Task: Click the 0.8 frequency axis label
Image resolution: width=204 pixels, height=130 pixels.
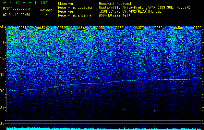Action: (x=3, y=91)
